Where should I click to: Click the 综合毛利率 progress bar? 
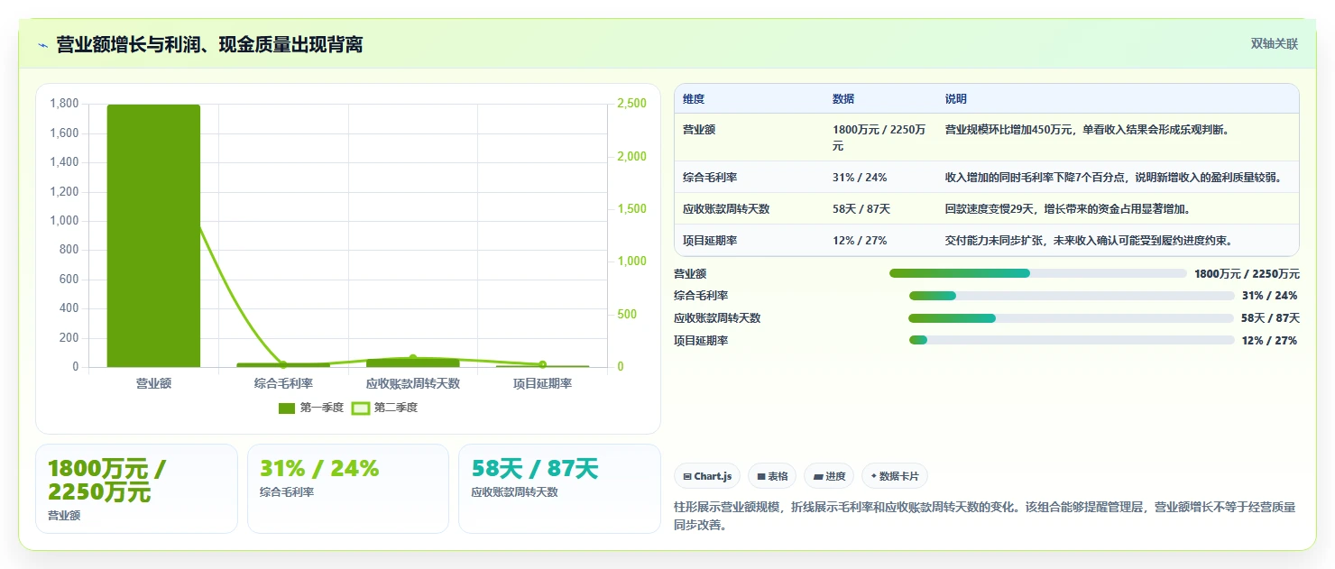1072,296
